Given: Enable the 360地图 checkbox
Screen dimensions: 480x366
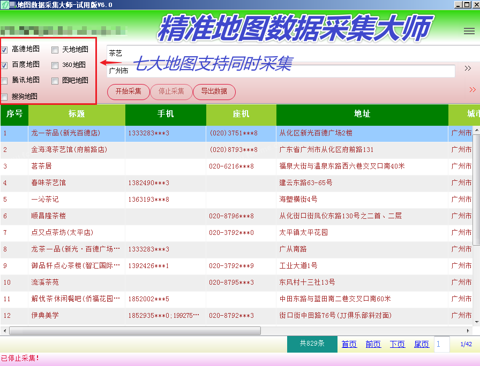Looking at the screenshot, I should [x=55, y=65].
